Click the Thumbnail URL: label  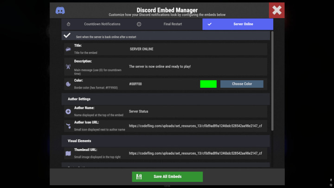coord(86,149)
